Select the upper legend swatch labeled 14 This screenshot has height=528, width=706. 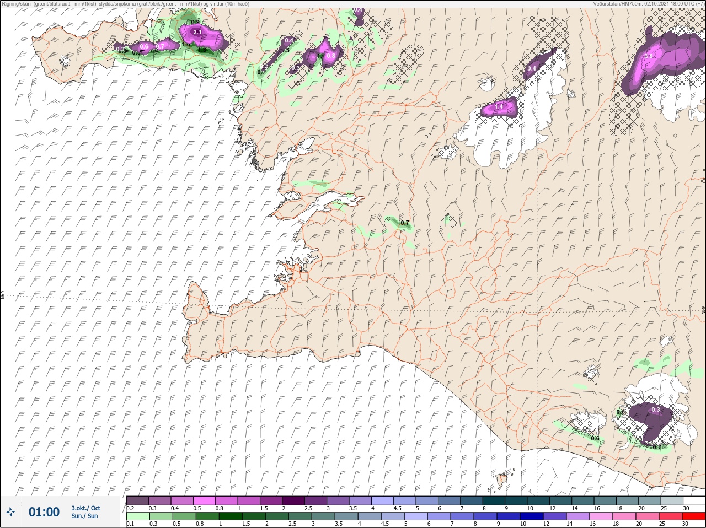pyautogui.click(x=583, y=500)
